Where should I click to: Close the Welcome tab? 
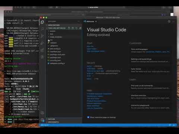96,22
